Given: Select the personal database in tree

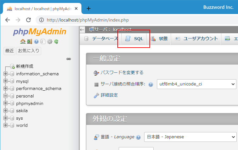Looking at the screenshot, I should tap(25, 96).
